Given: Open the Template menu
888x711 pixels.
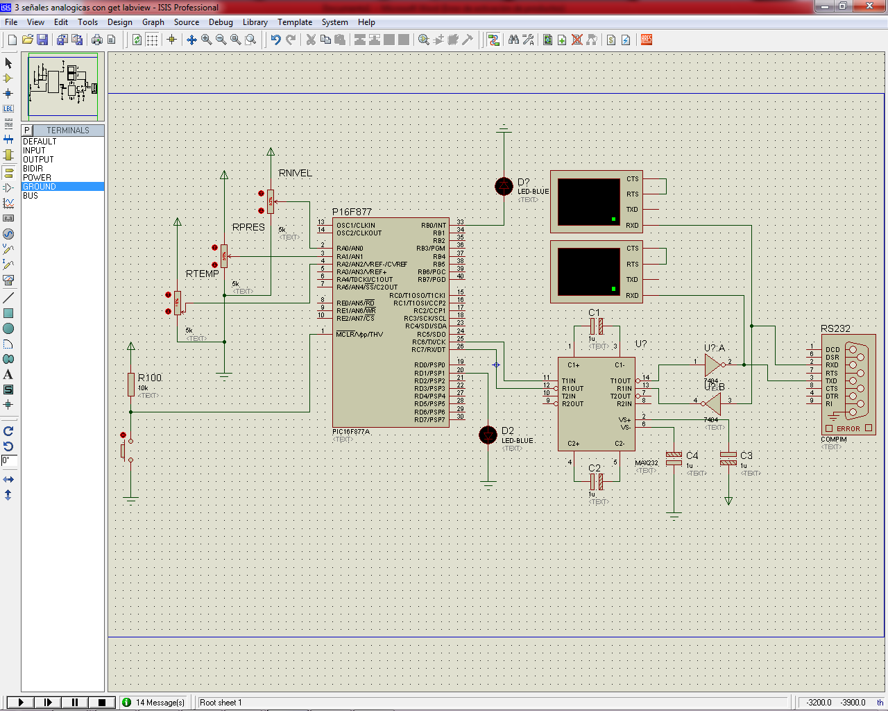Looking at the screenshot, I should (x=295, y=22).
